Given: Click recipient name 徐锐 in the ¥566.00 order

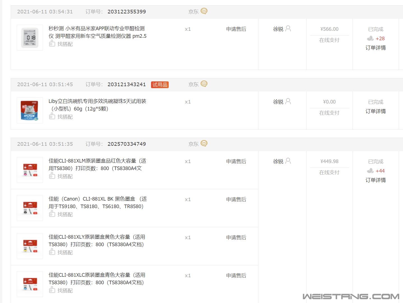Looking at the screenshot, I should pos(278,29).
